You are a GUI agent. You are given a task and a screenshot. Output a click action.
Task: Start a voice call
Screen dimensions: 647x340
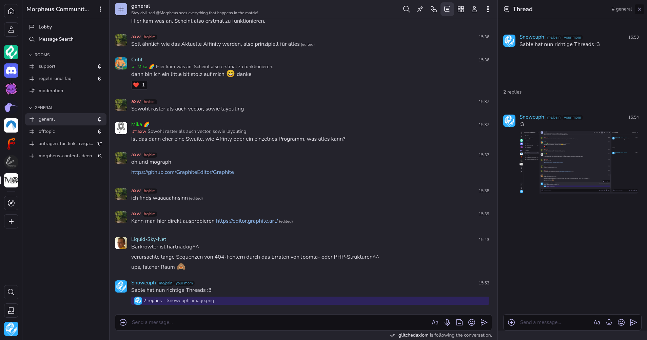point(433,9)
